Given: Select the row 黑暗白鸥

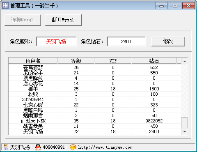Looking at the screenshot, I should click(x=95, y=110).
